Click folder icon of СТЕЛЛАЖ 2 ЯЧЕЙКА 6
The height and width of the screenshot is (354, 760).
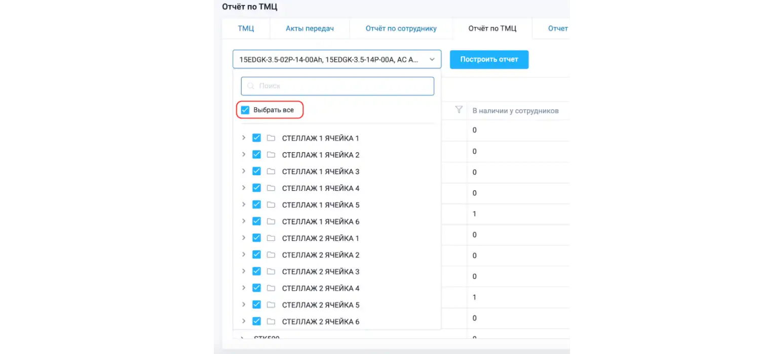[x=271, y=322]
